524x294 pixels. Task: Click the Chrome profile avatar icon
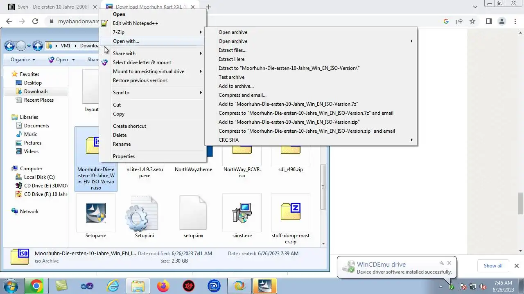click(502, 21)
